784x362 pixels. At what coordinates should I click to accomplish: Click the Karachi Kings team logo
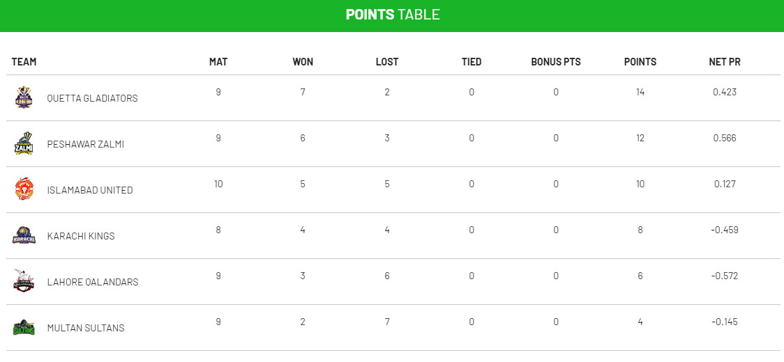point(24,235)
